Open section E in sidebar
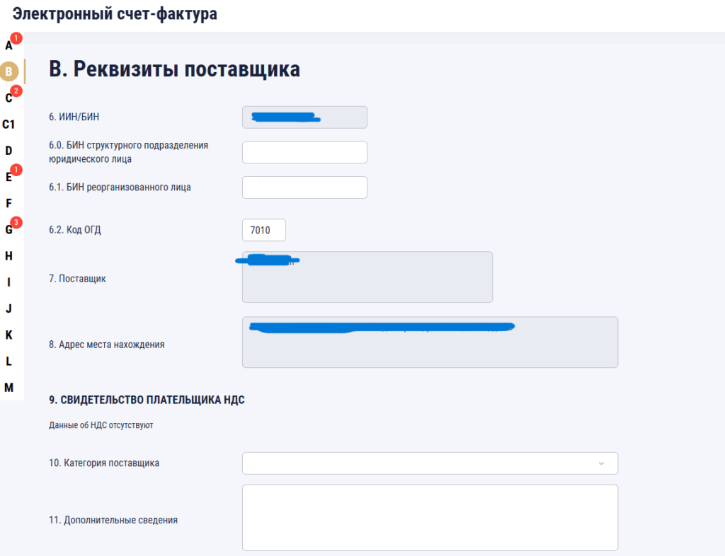Screen dimensions: 725x556 point(9,177)
